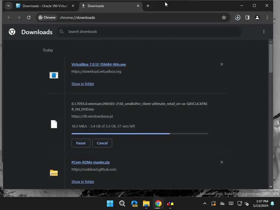Open the notification bell icon

coord(273,203)
